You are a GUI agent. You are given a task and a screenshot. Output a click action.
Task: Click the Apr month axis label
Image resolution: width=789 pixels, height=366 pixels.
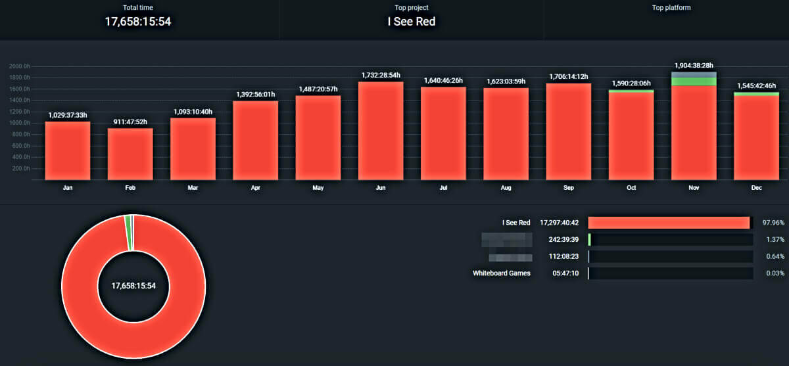tap(256, 188)
